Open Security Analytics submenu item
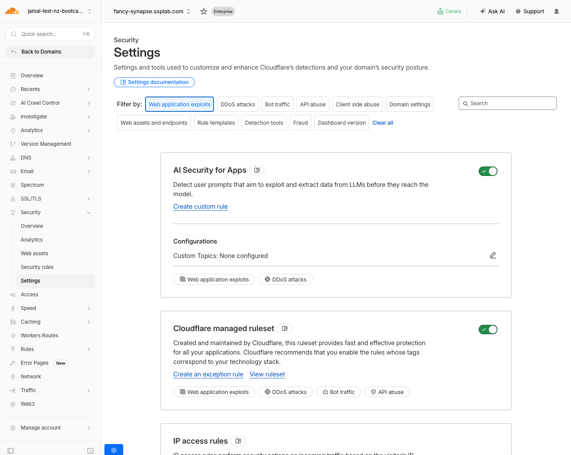This screenshot has height=455, width=571. click(x=32, y=240)
